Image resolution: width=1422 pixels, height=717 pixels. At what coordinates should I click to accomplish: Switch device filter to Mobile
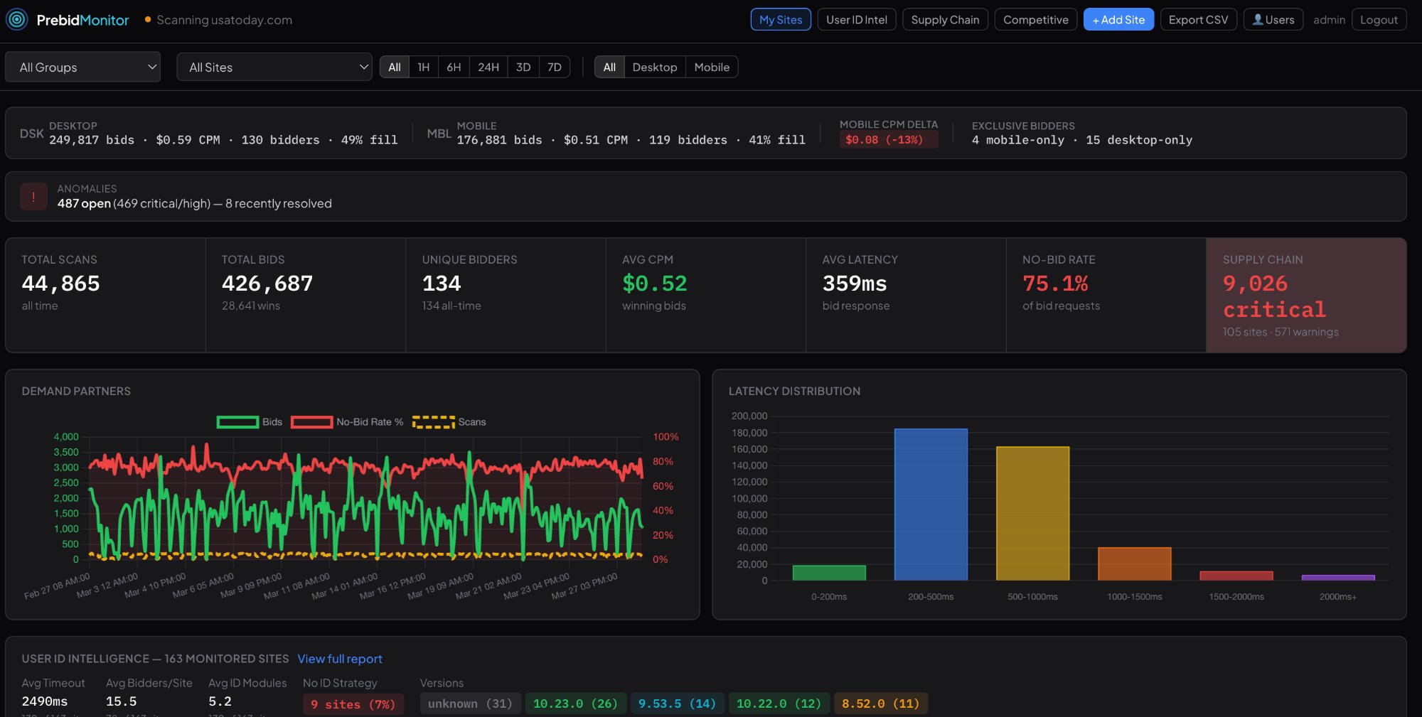(712, 67)
